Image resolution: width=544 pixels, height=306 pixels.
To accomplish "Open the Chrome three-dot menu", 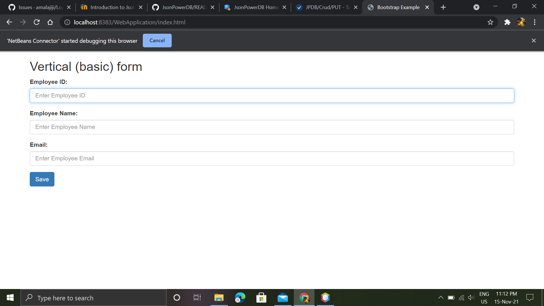I will pos(535,22).
